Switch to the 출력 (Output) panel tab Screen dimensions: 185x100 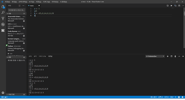[x=35, y=56]
